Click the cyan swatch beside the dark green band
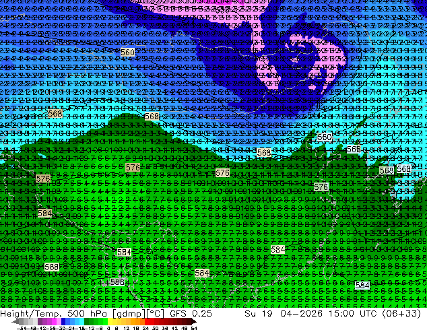 coord(82,322)
